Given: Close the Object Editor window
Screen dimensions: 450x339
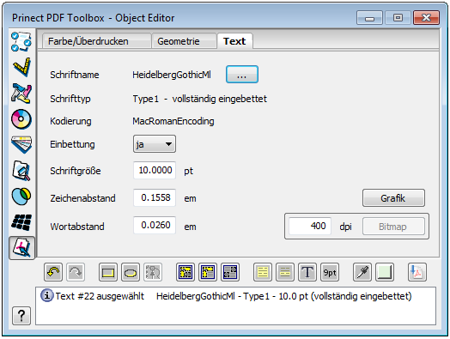Looking at the screenshot, I should coord(426,18).
